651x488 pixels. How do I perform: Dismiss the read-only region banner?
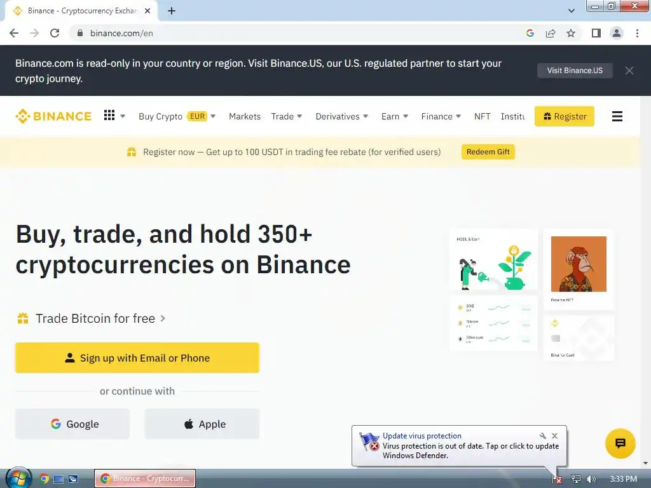tap(629, 71)
